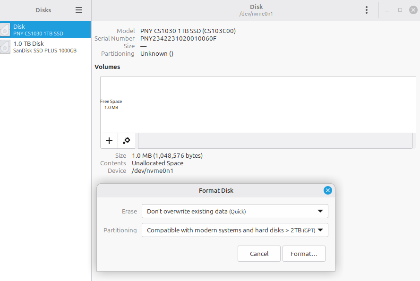Select the PNY CS1030 1TB SSD disk

click(x=45, y=30)
